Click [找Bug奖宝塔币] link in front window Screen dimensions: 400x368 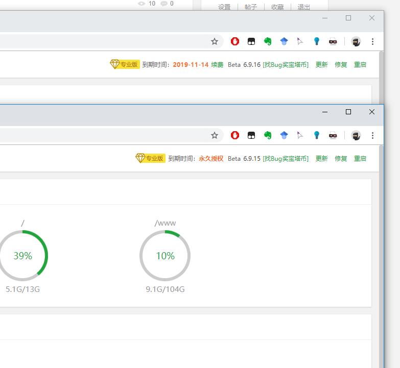286,159
